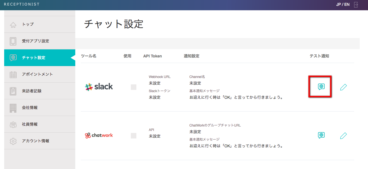Screen dimensions: 368x169
Task: Enable the Slack 使用 checkbox
Action: [x=134, y=87]
